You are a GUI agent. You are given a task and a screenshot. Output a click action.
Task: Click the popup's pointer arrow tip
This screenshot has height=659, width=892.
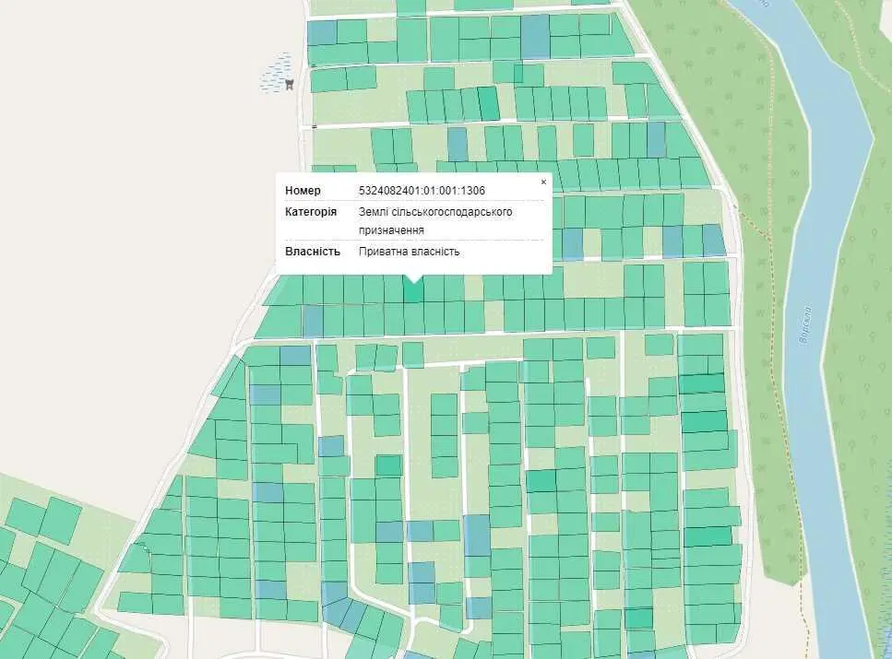[414, 281]
